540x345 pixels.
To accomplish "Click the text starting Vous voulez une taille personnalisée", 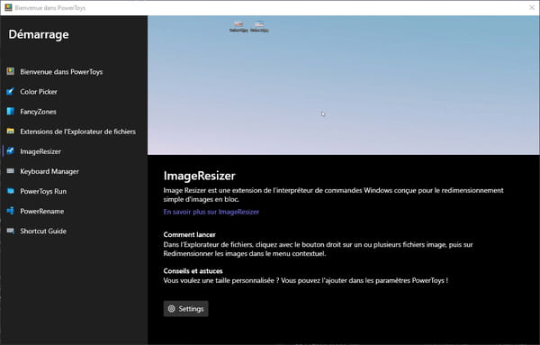I will (305, 280).
